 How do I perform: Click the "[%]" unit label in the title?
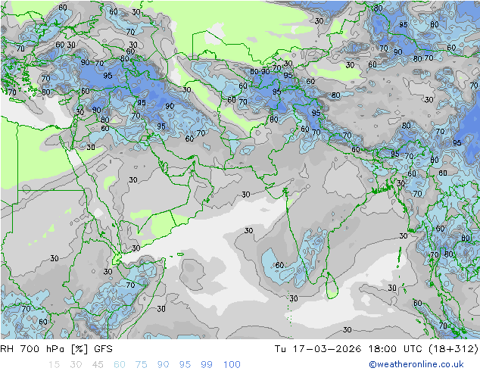(x=79, y=349)
